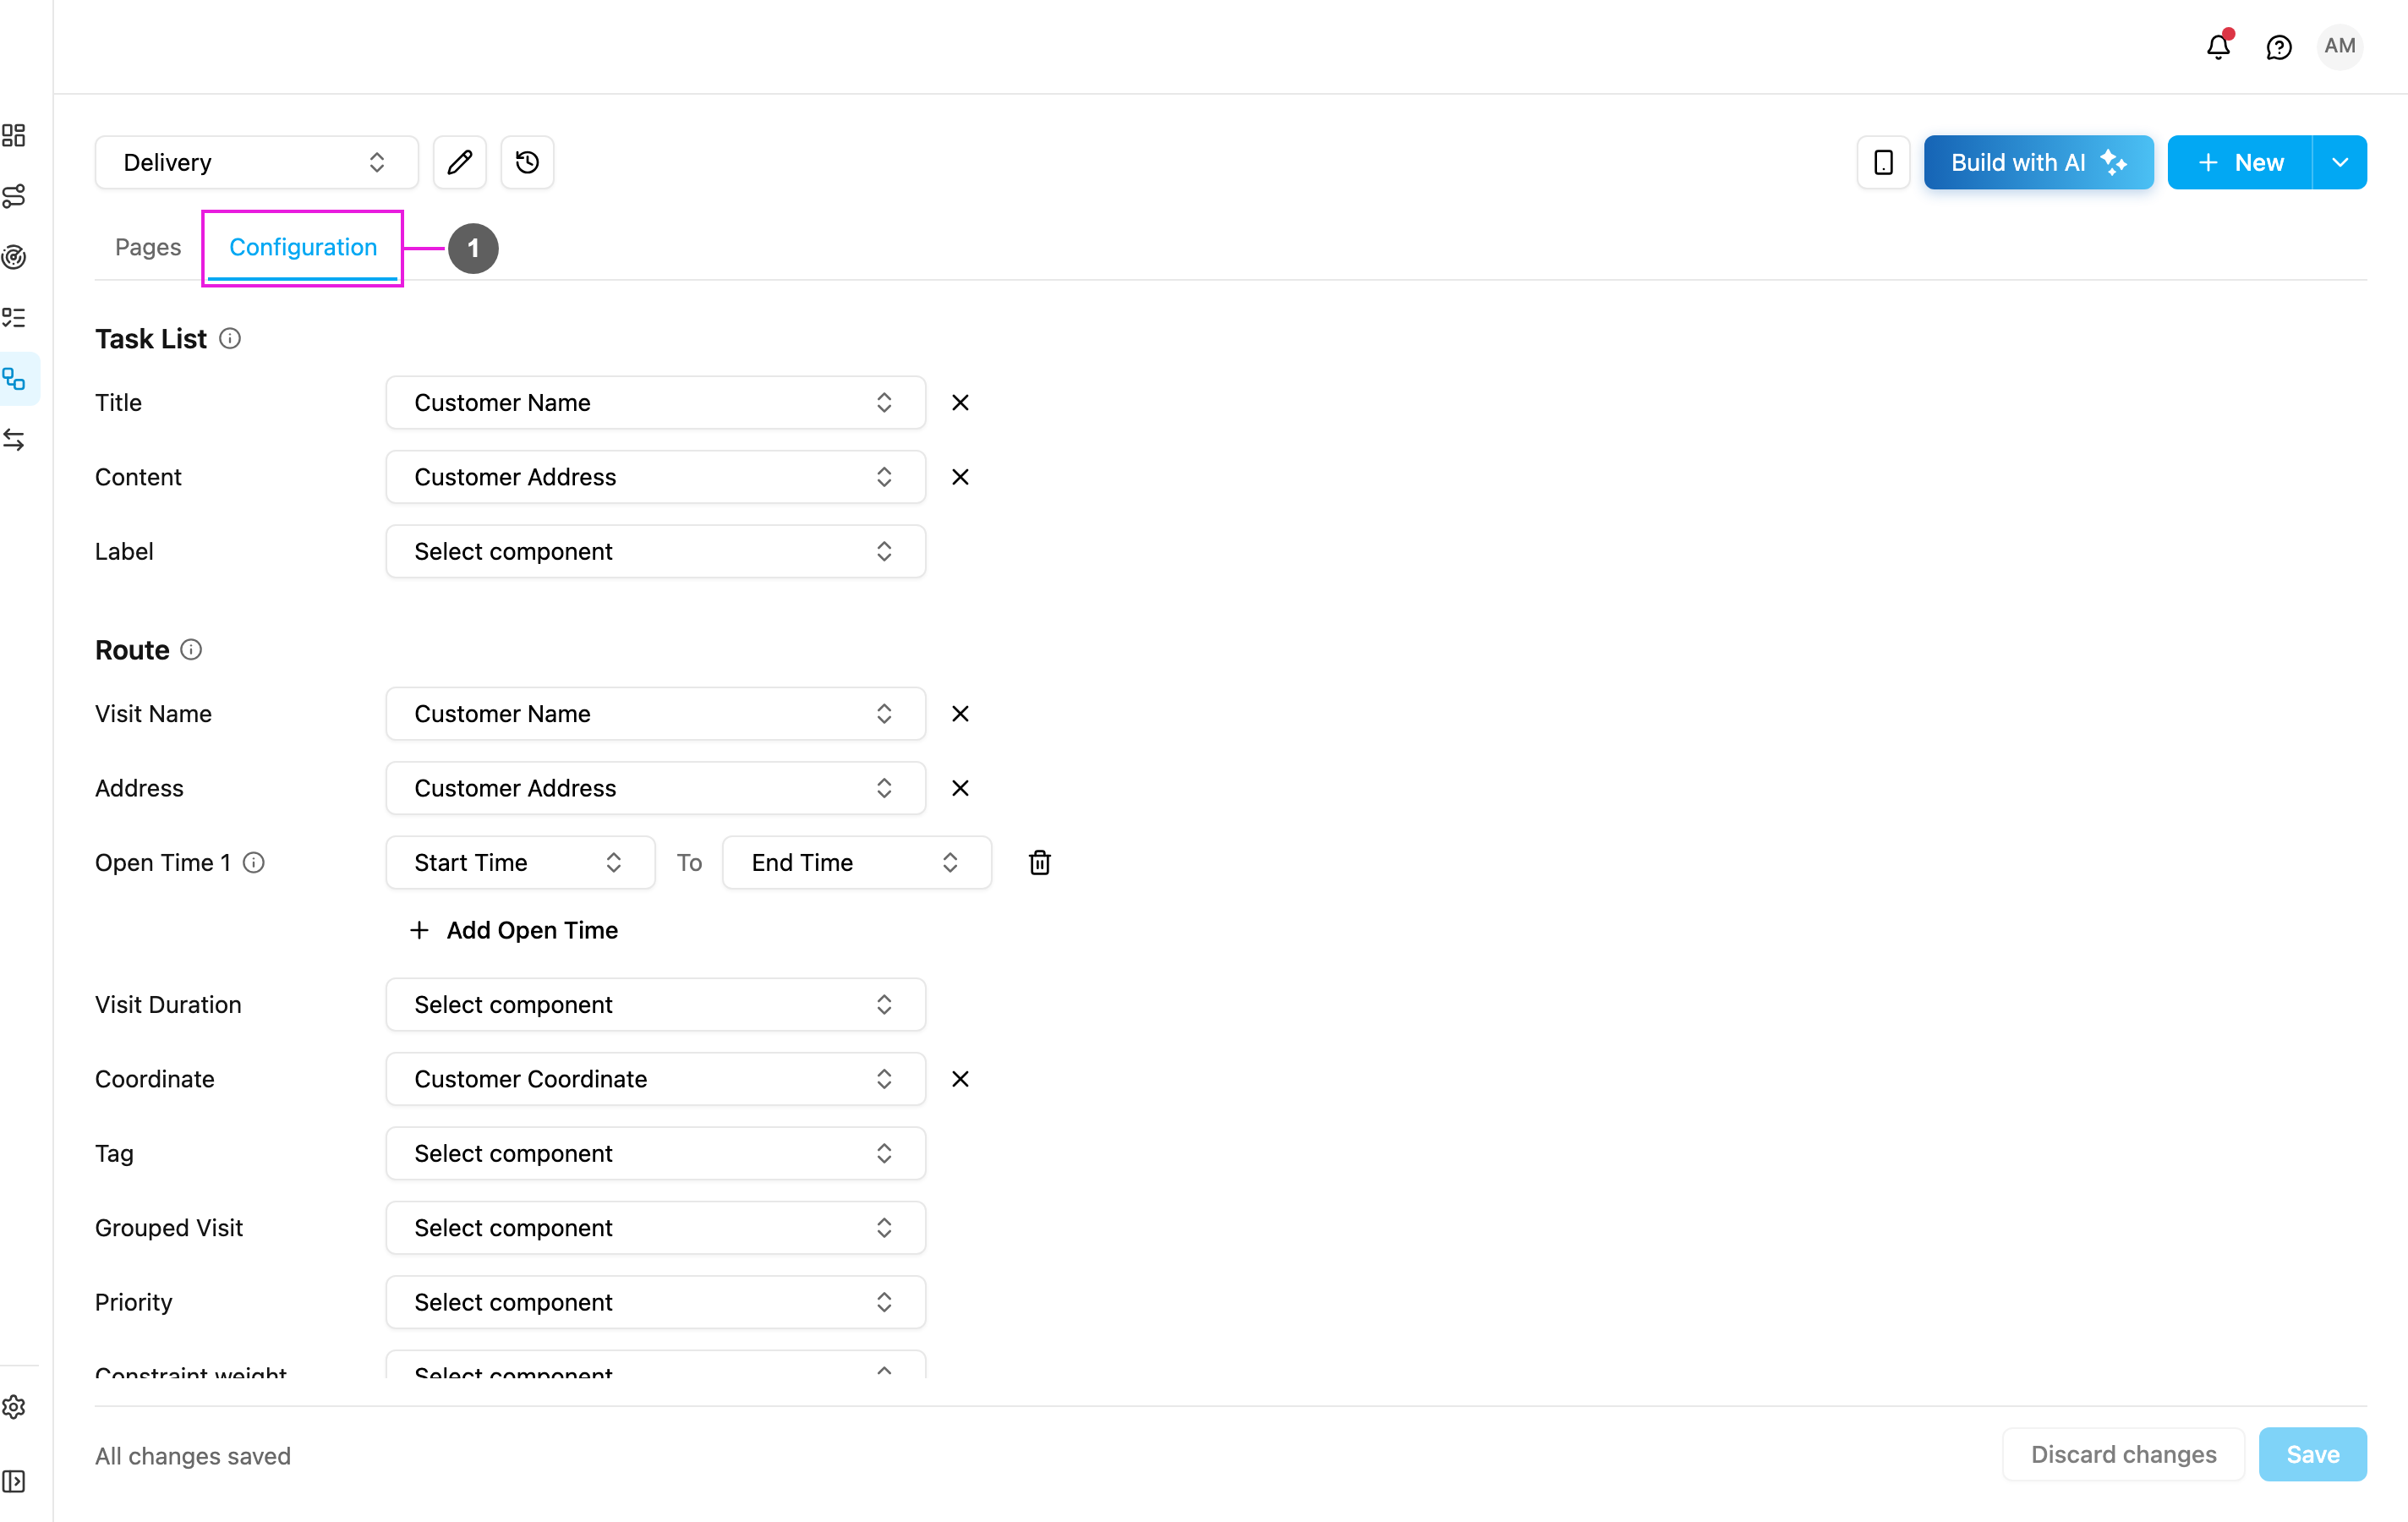Click Discard changes button
This screenshot has width=2408, height=1522.
point(2123,1454)
